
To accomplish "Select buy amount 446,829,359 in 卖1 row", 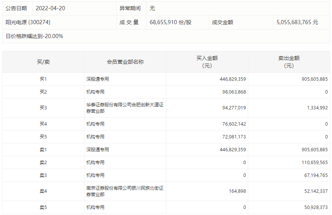I will tap(233, 150).
